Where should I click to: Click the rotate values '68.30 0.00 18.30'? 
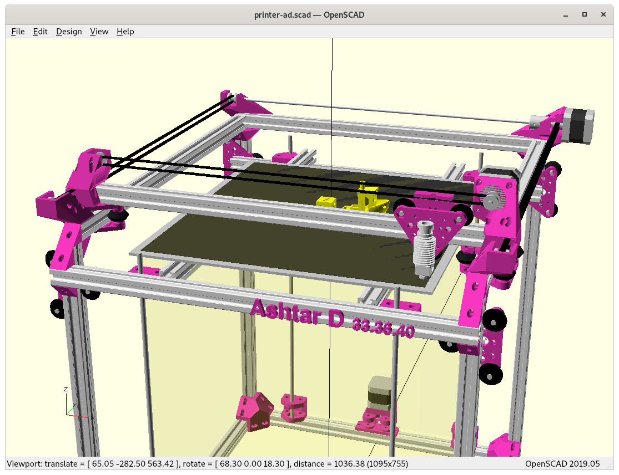[252, 464]
